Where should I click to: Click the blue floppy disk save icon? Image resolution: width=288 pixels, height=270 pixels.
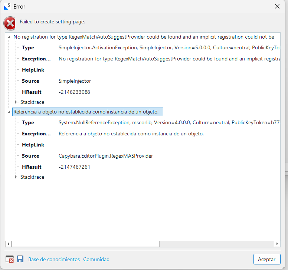(20, 259)
